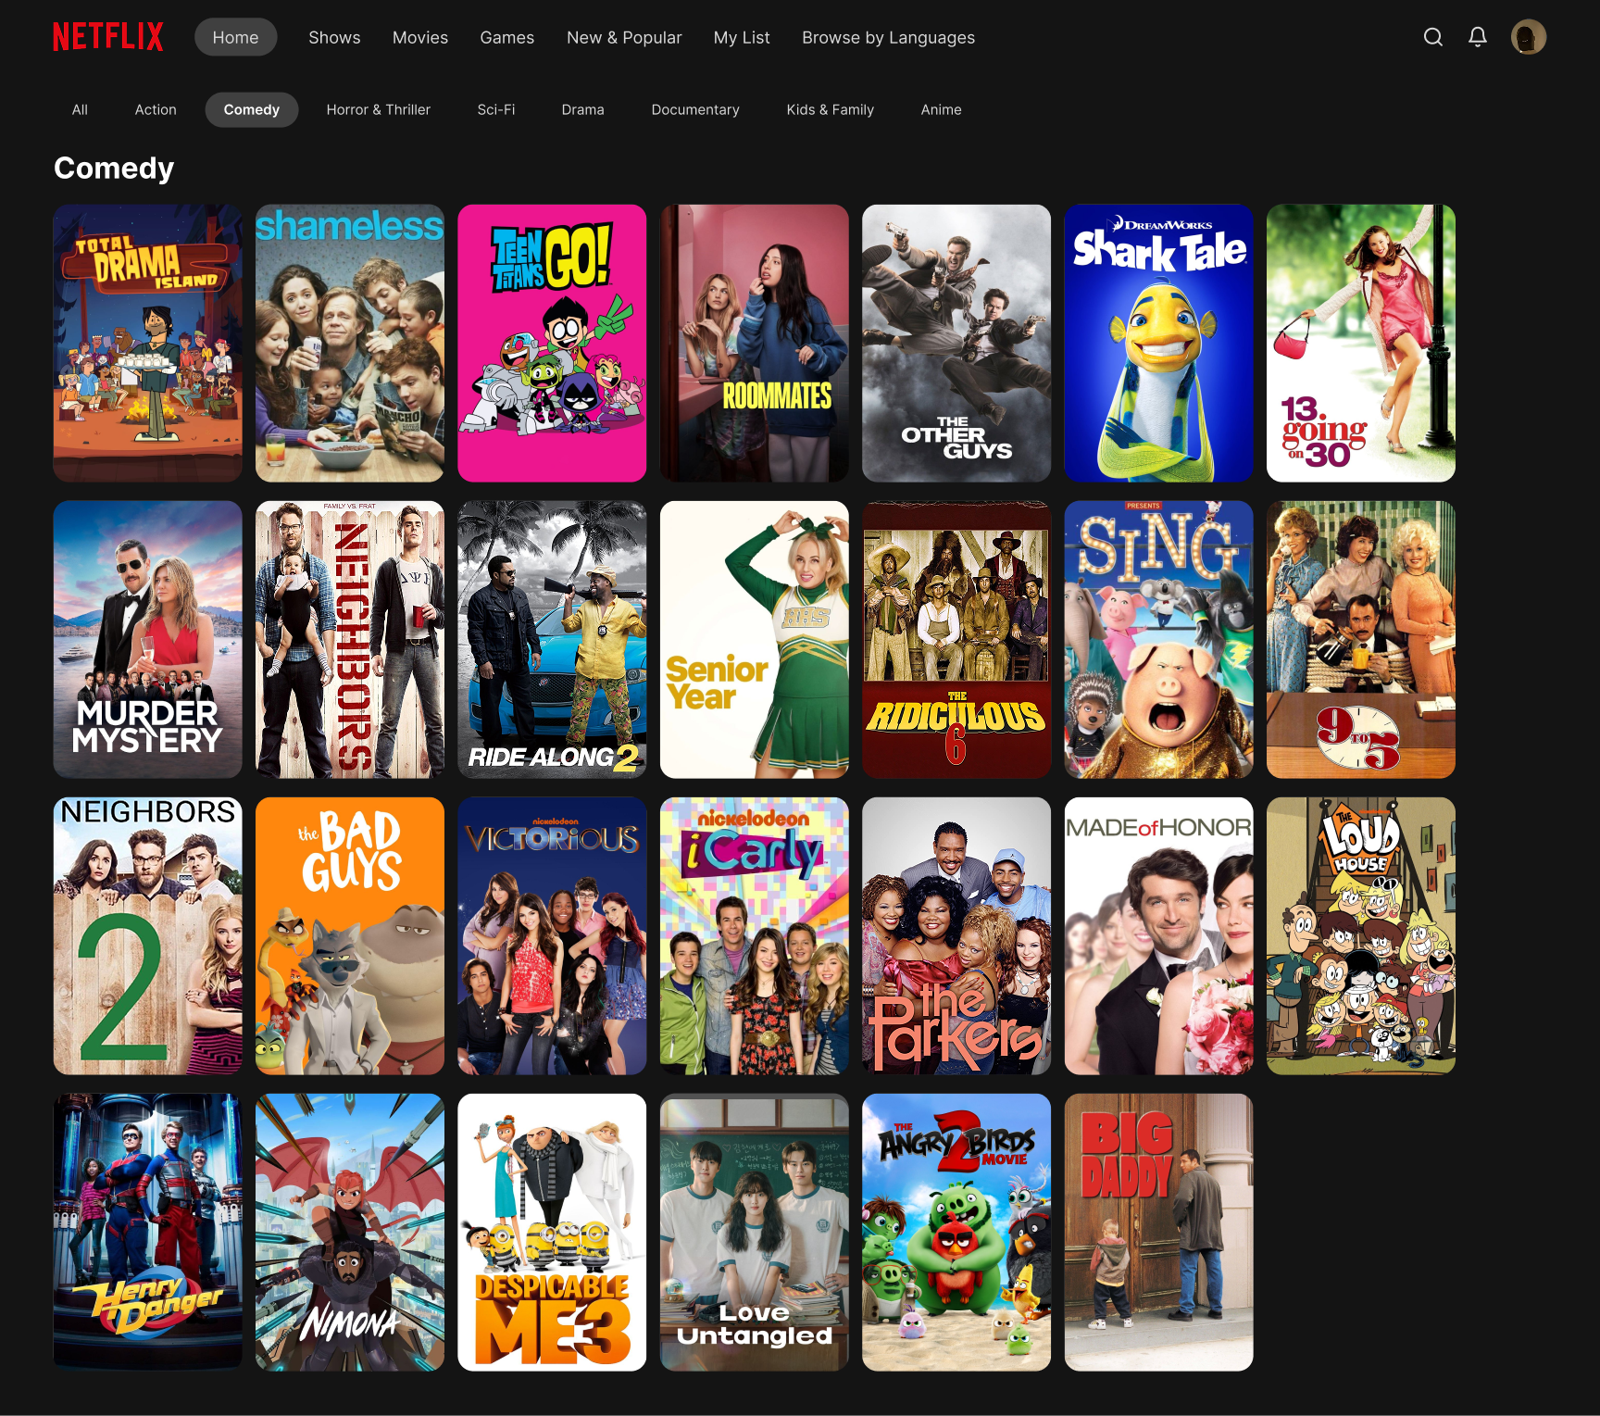Screen dimensions: 1600x1416
Task: Select the Drama genre filter
Action: pyautogui.click(x=582, y=109)
